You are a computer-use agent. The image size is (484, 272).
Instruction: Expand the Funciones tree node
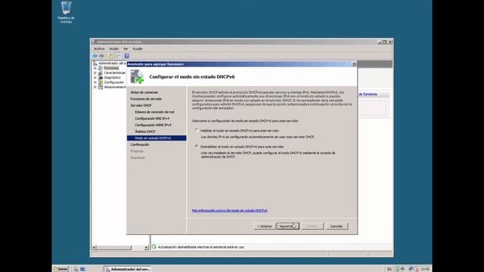[95, 68]
